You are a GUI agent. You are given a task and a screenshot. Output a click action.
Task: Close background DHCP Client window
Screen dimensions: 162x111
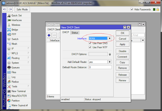pos(144,24)
